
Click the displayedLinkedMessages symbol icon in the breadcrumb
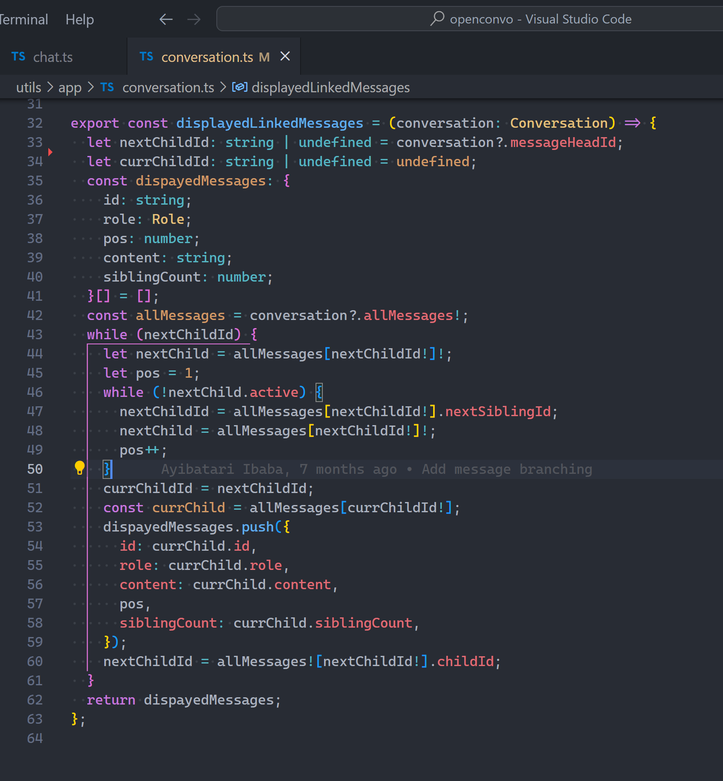pyautogui.click(x=239, y=88)
